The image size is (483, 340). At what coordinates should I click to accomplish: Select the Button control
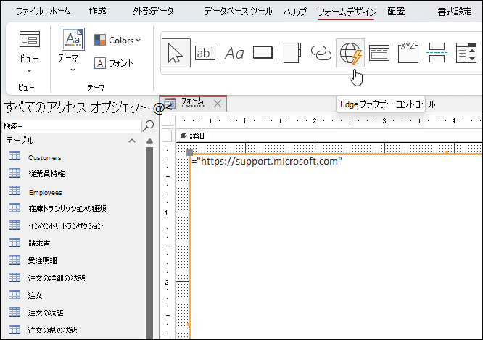tap(263, 53)
